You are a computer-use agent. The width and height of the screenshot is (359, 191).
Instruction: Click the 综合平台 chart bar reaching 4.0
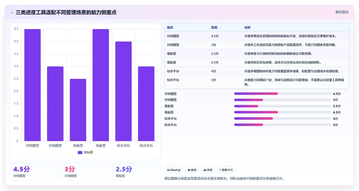point(123,91)
